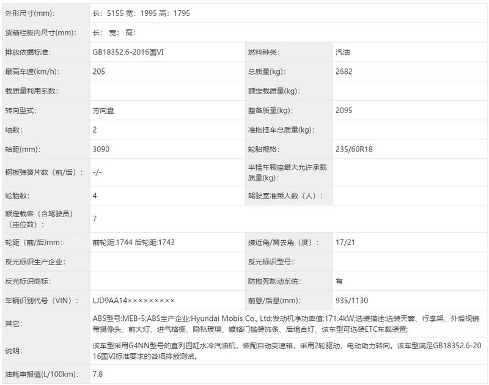This screenshot has height=385, width=489.
Task: Select the approach/departure angle 17/21
Action: pos(345,243)
